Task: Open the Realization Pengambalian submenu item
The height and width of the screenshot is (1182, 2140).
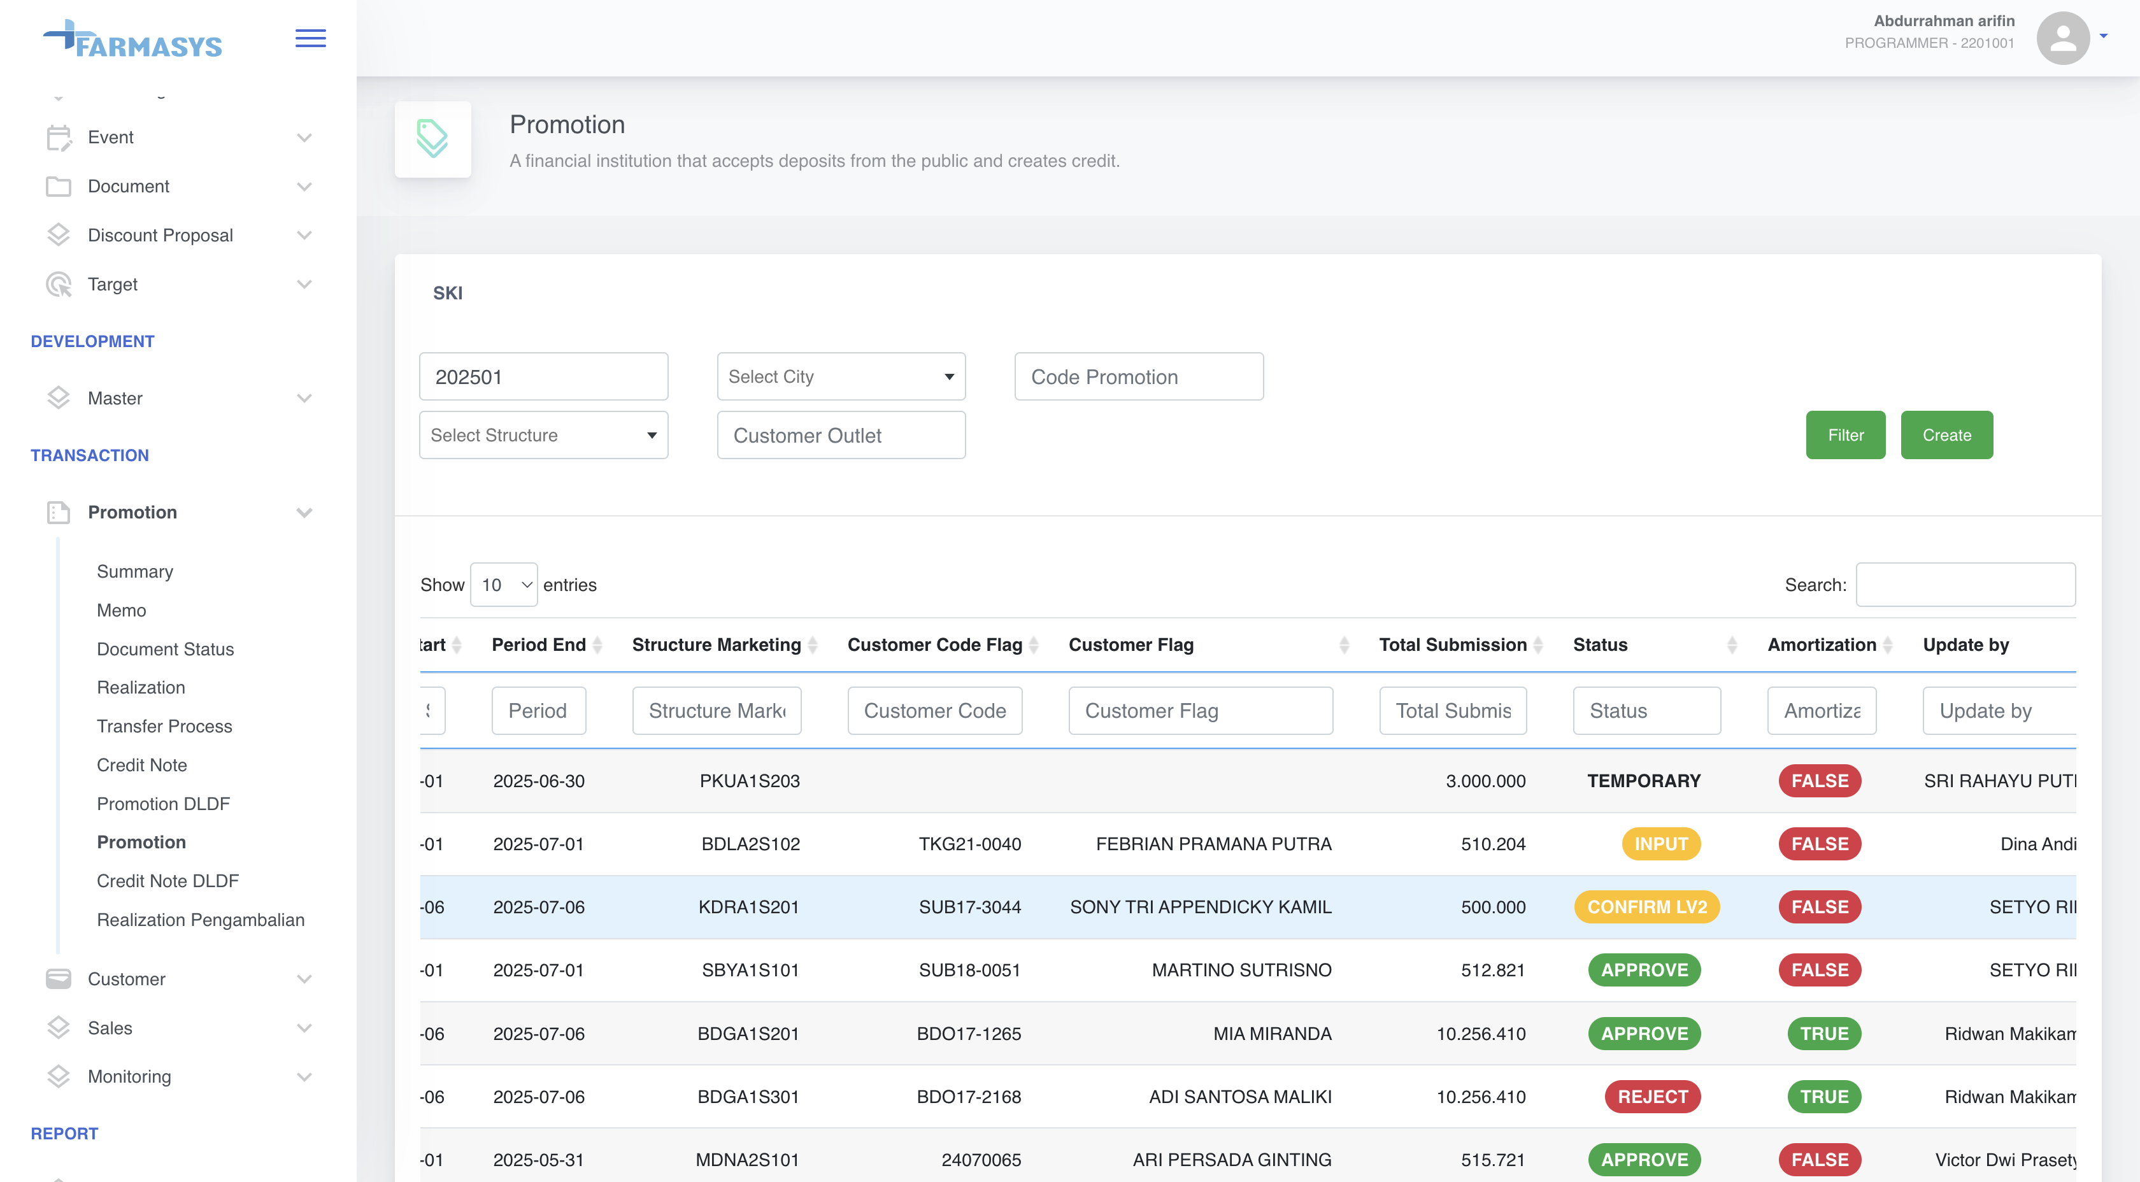Action: [x=201, y=920]
